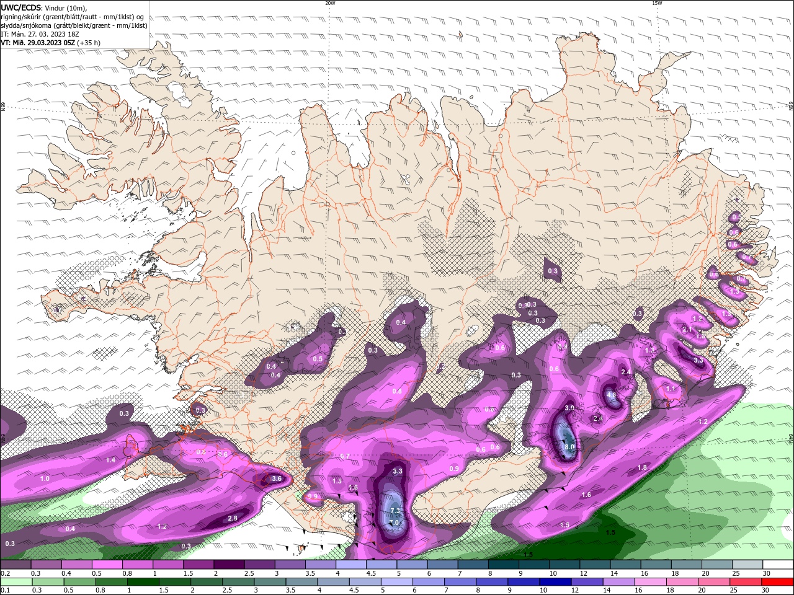Click the 1.1 value near the southeast coast
Viewport: 794px width, 595px height.
pos(671,389)
